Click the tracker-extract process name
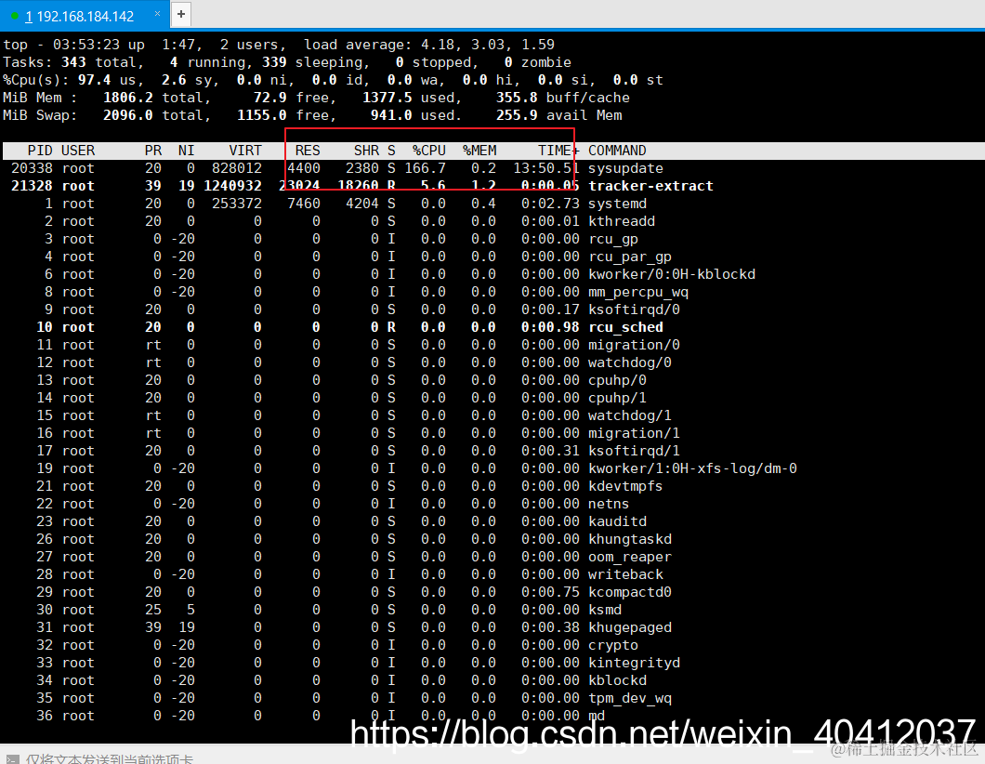Screen dimensions: 985x764 [x=650, y=186]
